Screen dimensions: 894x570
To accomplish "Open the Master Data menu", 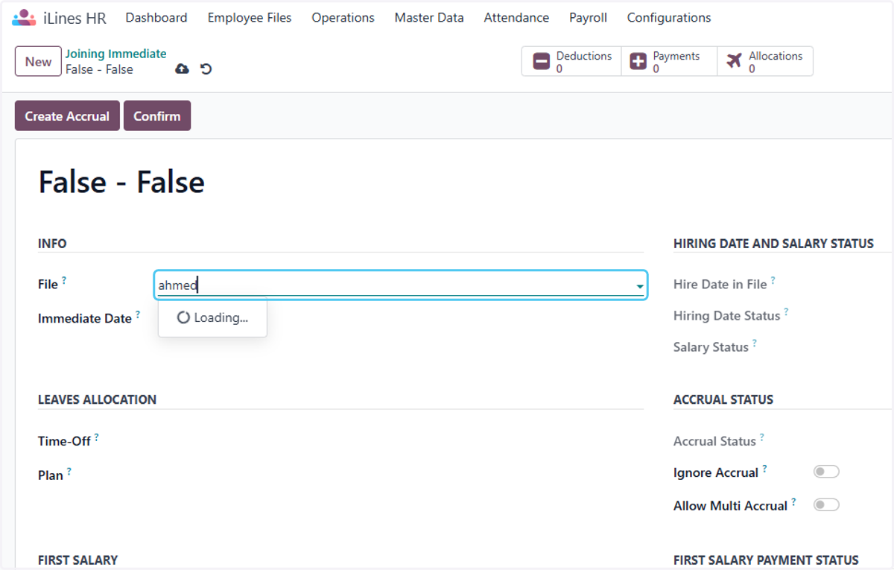I will (x=429, y=18).
